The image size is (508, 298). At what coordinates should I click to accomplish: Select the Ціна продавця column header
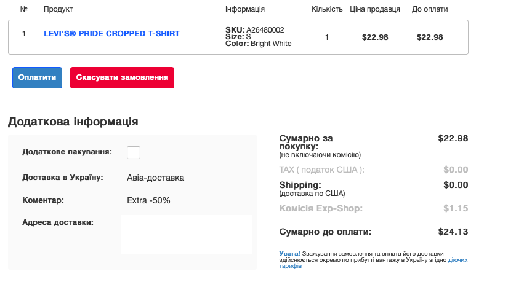(375, 9)
